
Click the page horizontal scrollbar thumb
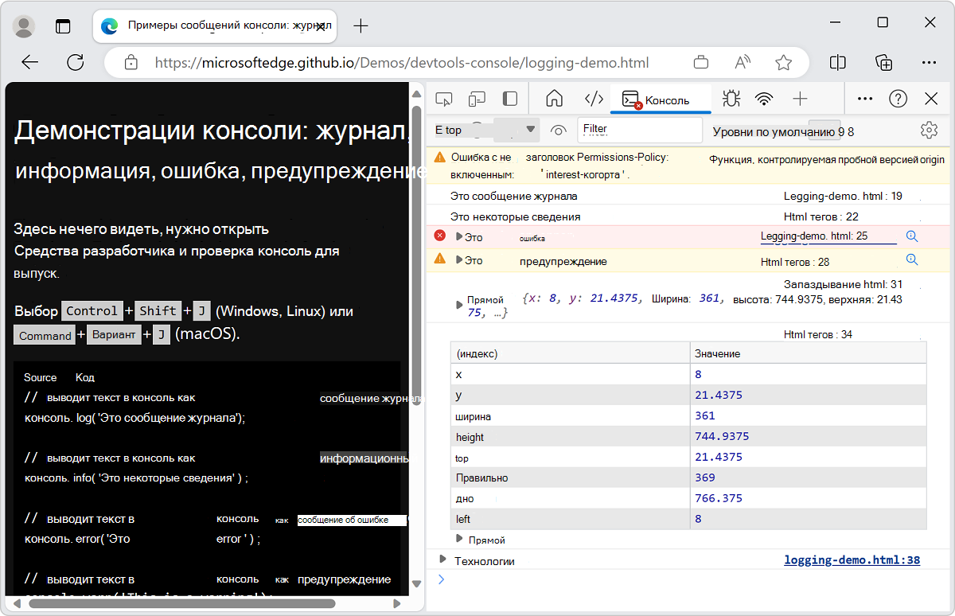pos(181,603)
